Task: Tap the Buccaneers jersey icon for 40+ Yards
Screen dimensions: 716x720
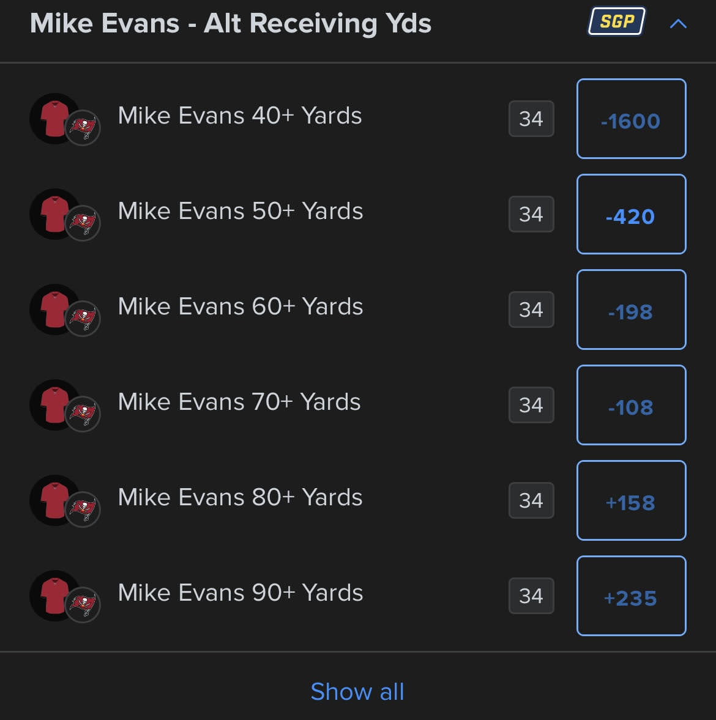Action: (54, 119)
